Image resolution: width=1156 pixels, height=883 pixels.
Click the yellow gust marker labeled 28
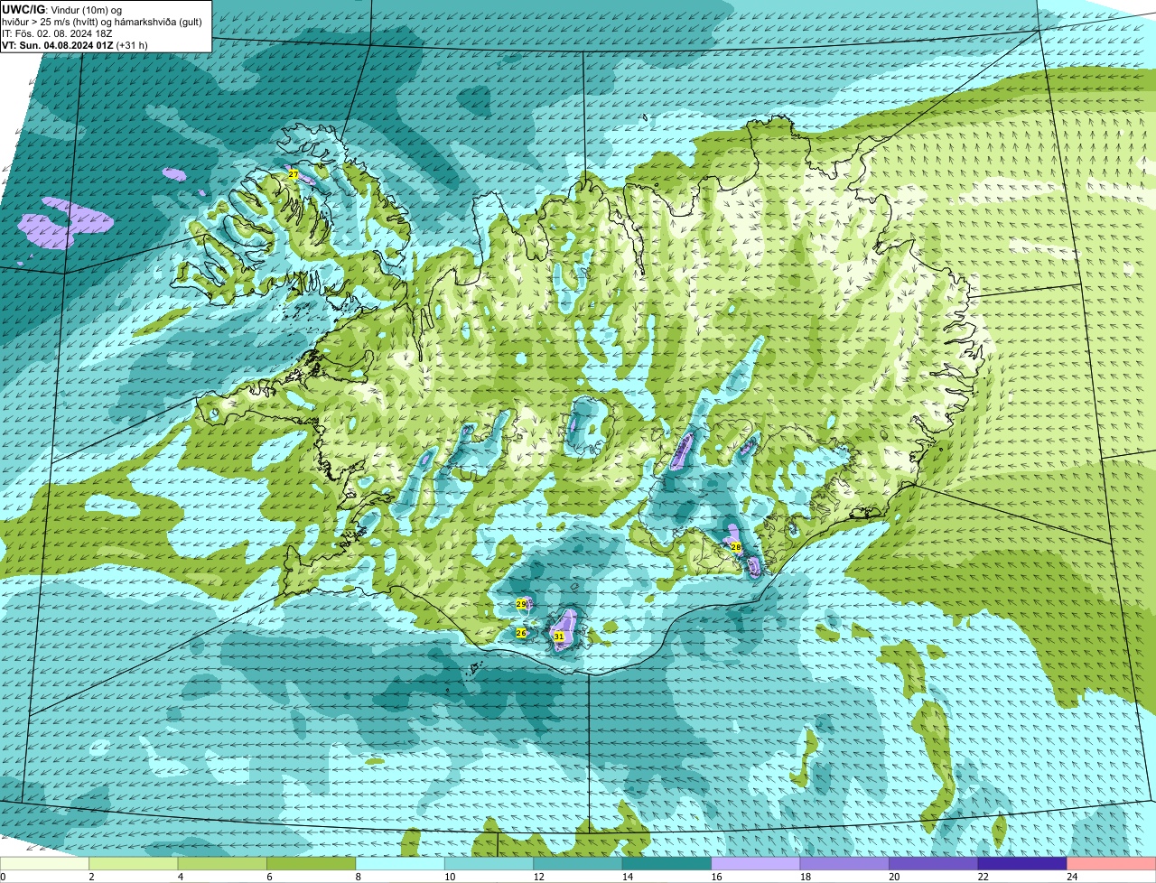tap(735, 547)
